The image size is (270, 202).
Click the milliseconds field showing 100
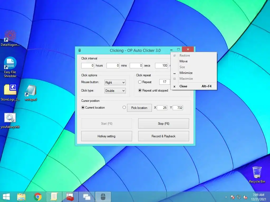pyautogui.click(x=161, y=65)
